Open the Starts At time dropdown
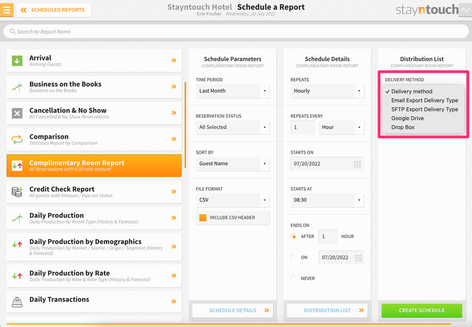 (x=327, y=200)
